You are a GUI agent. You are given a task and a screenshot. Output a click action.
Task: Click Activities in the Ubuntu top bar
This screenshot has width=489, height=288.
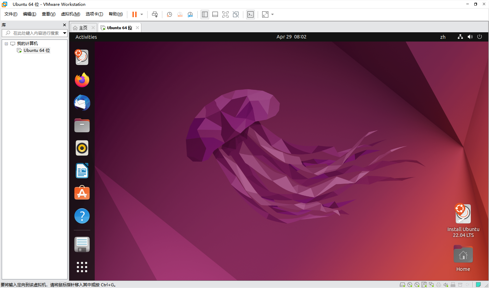click(86, 37)
